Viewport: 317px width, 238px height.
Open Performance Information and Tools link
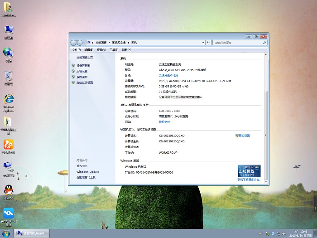pos(86,177)
